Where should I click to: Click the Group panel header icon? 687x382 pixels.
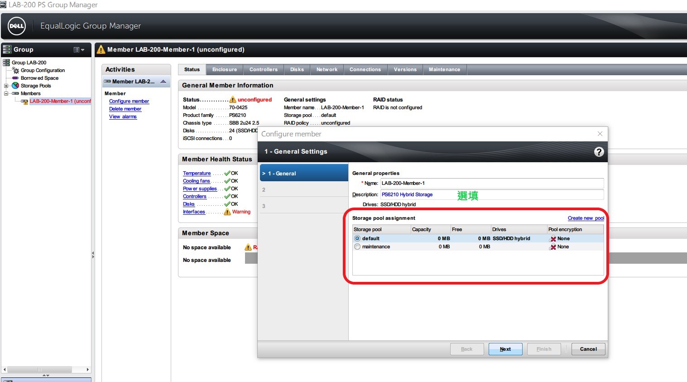point(7,49)
